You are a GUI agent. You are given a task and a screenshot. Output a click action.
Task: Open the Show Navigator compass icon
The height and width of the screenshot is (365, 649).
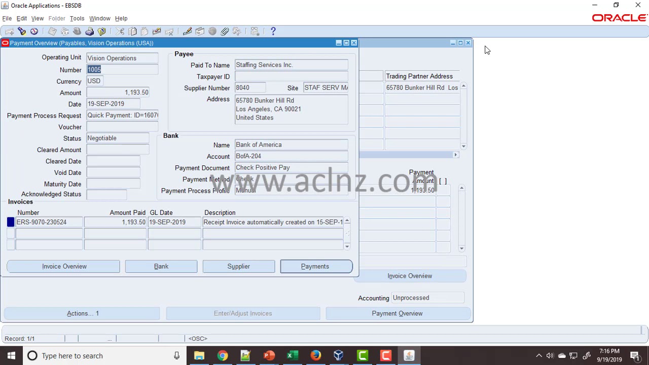coord(34,31)
